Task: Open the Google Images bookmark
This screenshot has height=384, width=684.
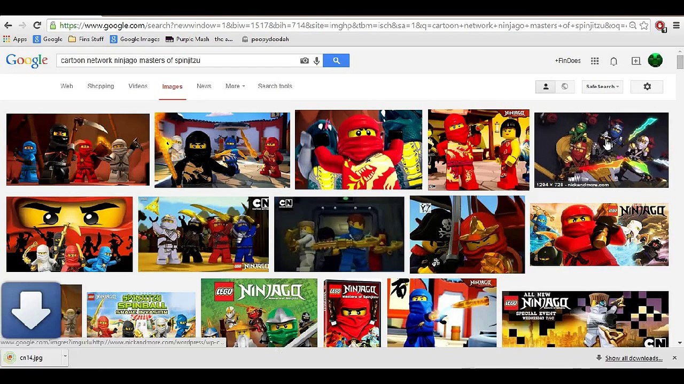Action: tap(135, 39)
